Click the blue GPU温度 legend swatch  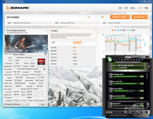[118, 30]
